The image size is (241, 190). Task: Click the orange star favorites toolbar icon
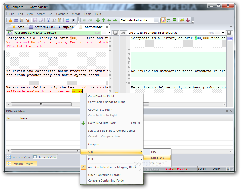[x=11, y=20]
